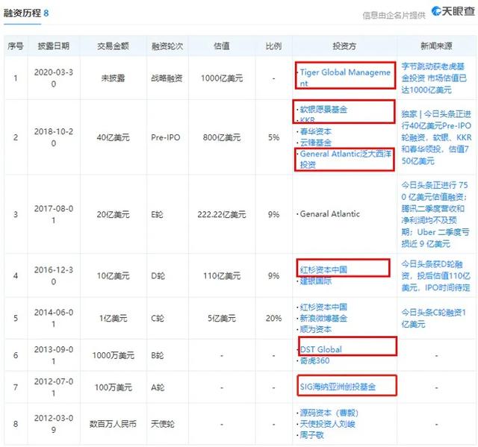Open 红杉资本中国 link in C轮 row
Screen dimensions: 478x447
click(x=323, y=307)
